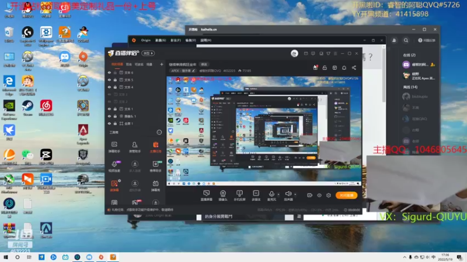Viewport: 467px width, 262px height.
Task: Hide the 摄像头 1 layer
Action: tap(109, 116)
